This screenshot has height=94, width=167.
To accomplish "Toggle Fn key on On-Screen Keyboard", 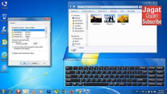I will 144,84.
